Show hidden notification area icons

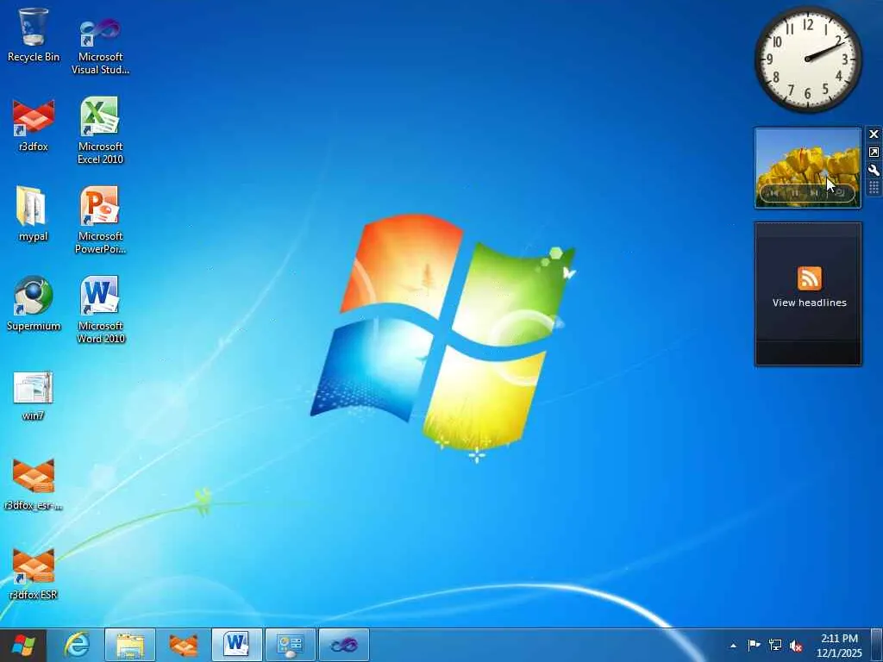click(733, 646)
